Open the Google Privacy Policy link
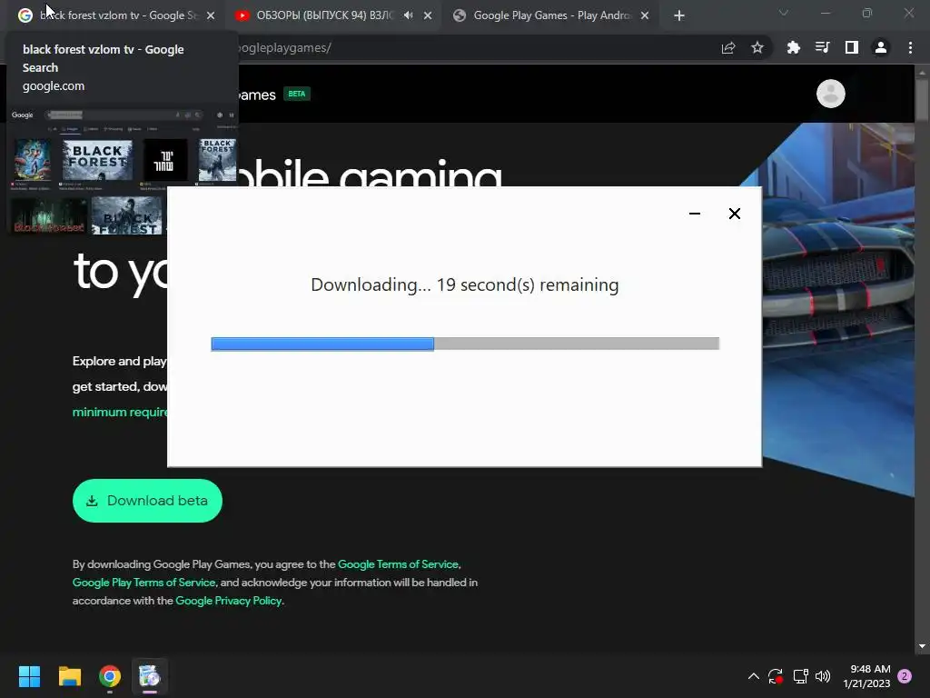Screen dimensions: 930x698 click(228, 601)
